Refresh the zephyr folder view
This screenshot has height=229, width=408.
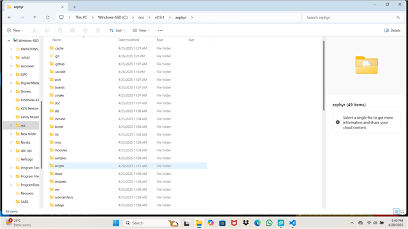point(48,17)
